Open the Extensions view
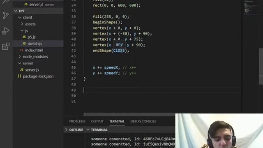 point(5,46)
